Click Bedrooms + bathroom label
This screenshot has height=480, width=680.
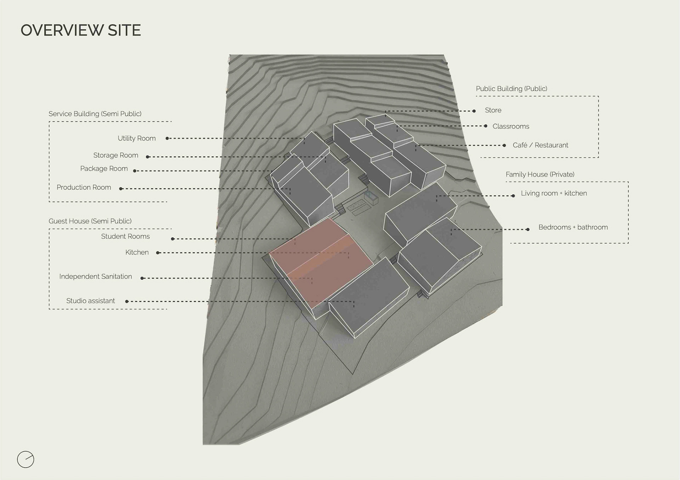tap(573, 227)
